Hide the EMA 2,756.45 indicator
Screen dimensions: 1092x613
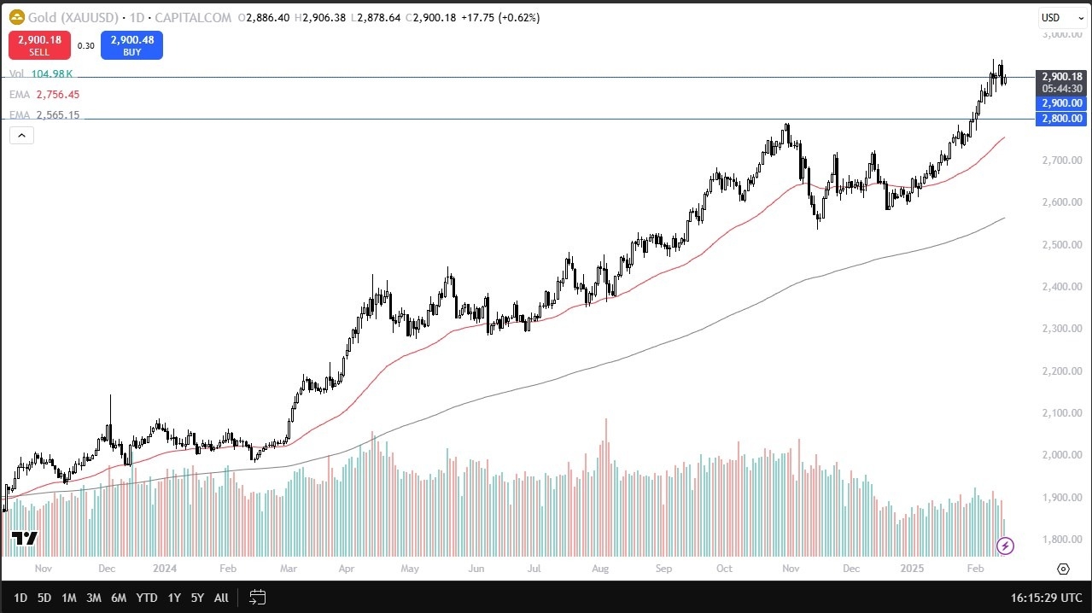click(19, 94)
